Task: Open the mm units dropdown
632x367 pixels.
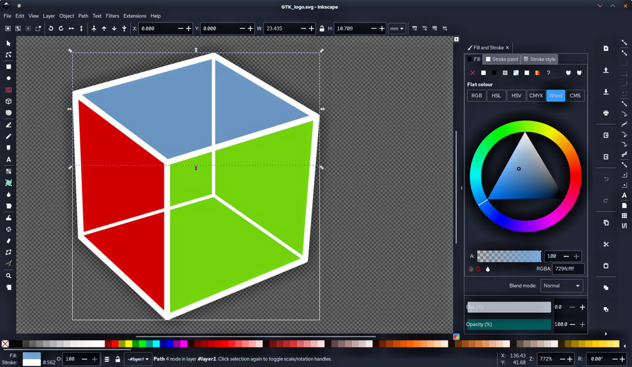Action: [397, 28]
